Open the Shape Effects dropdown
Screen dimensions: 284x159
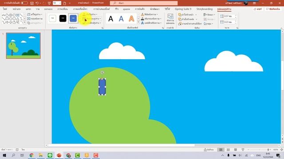91,23
